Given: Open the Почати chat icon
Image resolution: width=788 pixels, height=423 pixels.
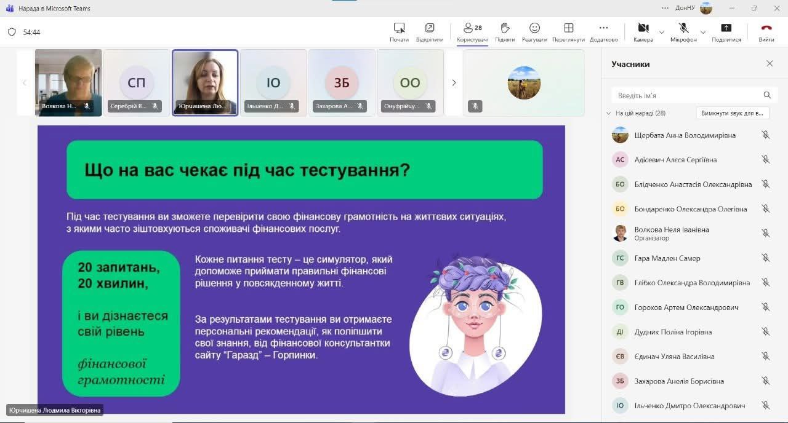Looking at the screenshot, I should point(399,28).
